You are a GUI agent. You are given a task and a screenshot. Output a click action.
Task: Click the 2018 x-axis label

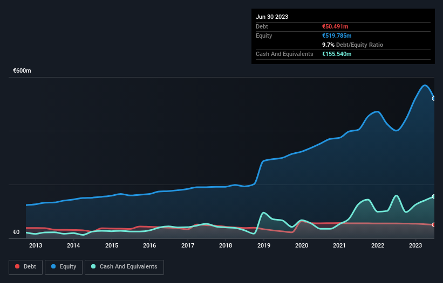[x=226, y=245]
